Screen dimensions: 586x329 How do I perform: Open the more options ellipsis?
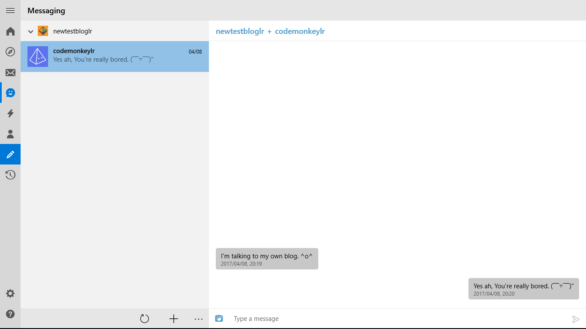point(198,319)
